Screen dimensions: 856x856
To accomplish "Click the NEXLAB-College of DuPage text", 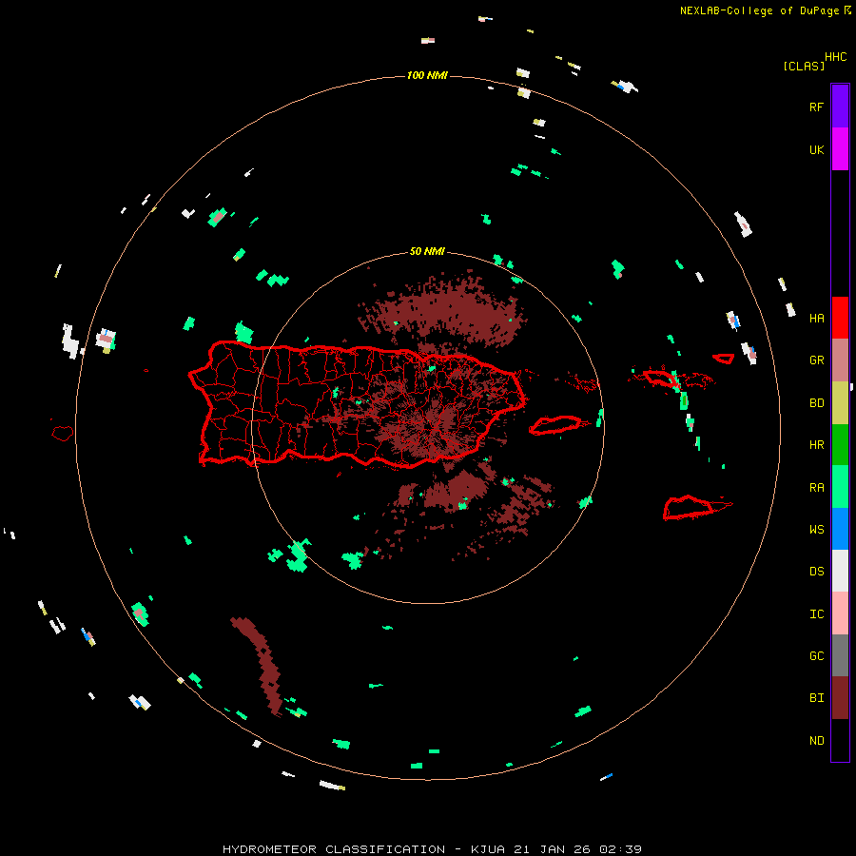I will [x=759, y=10].
